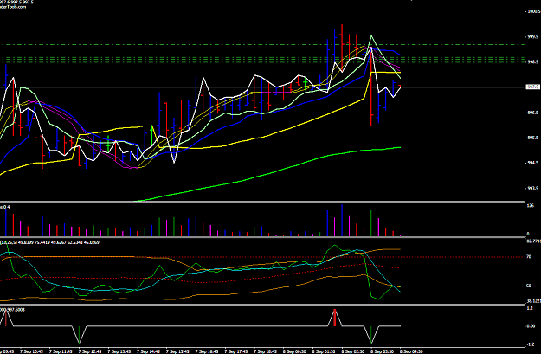Click the 7 Sep 13:45 time label
The image size is (541, 354).
(119, 351)
